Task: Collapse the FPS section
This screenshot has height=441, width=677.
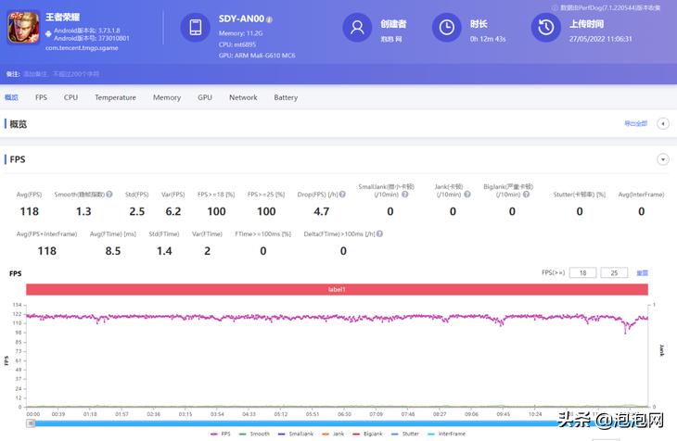Action: [662, 159]
